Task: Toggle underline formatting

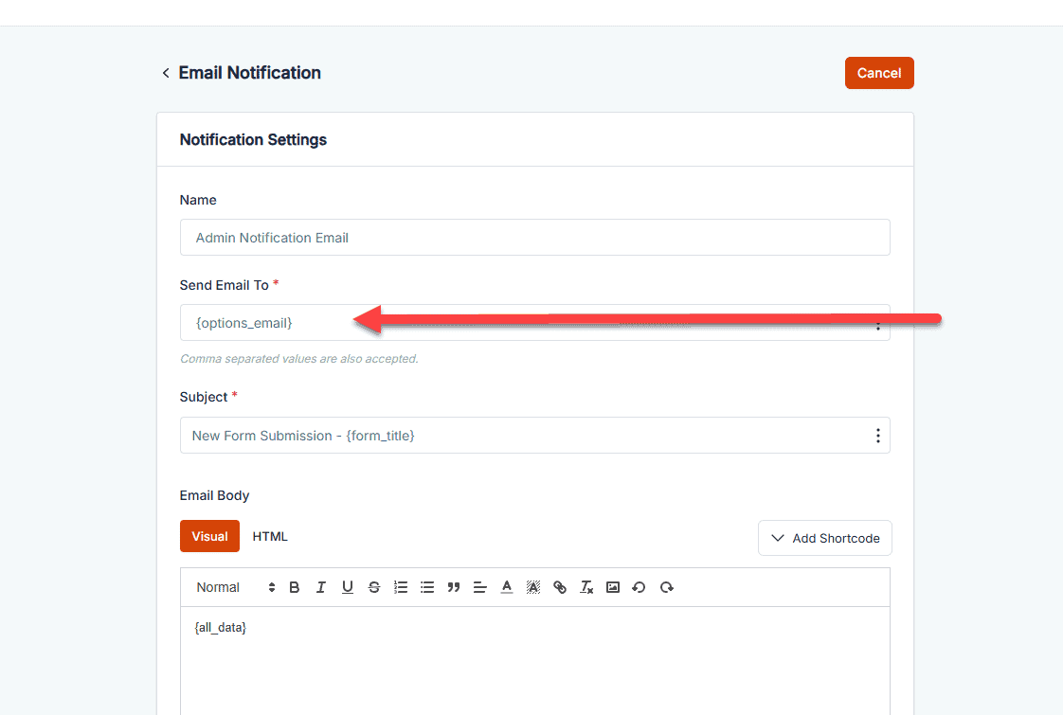Action: click(347, 587)
